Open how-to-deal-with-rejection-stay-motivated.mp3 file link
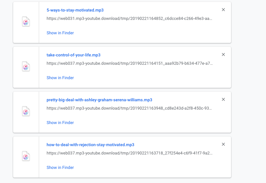This screenshot has width=266, height=183. coord(90,145)
